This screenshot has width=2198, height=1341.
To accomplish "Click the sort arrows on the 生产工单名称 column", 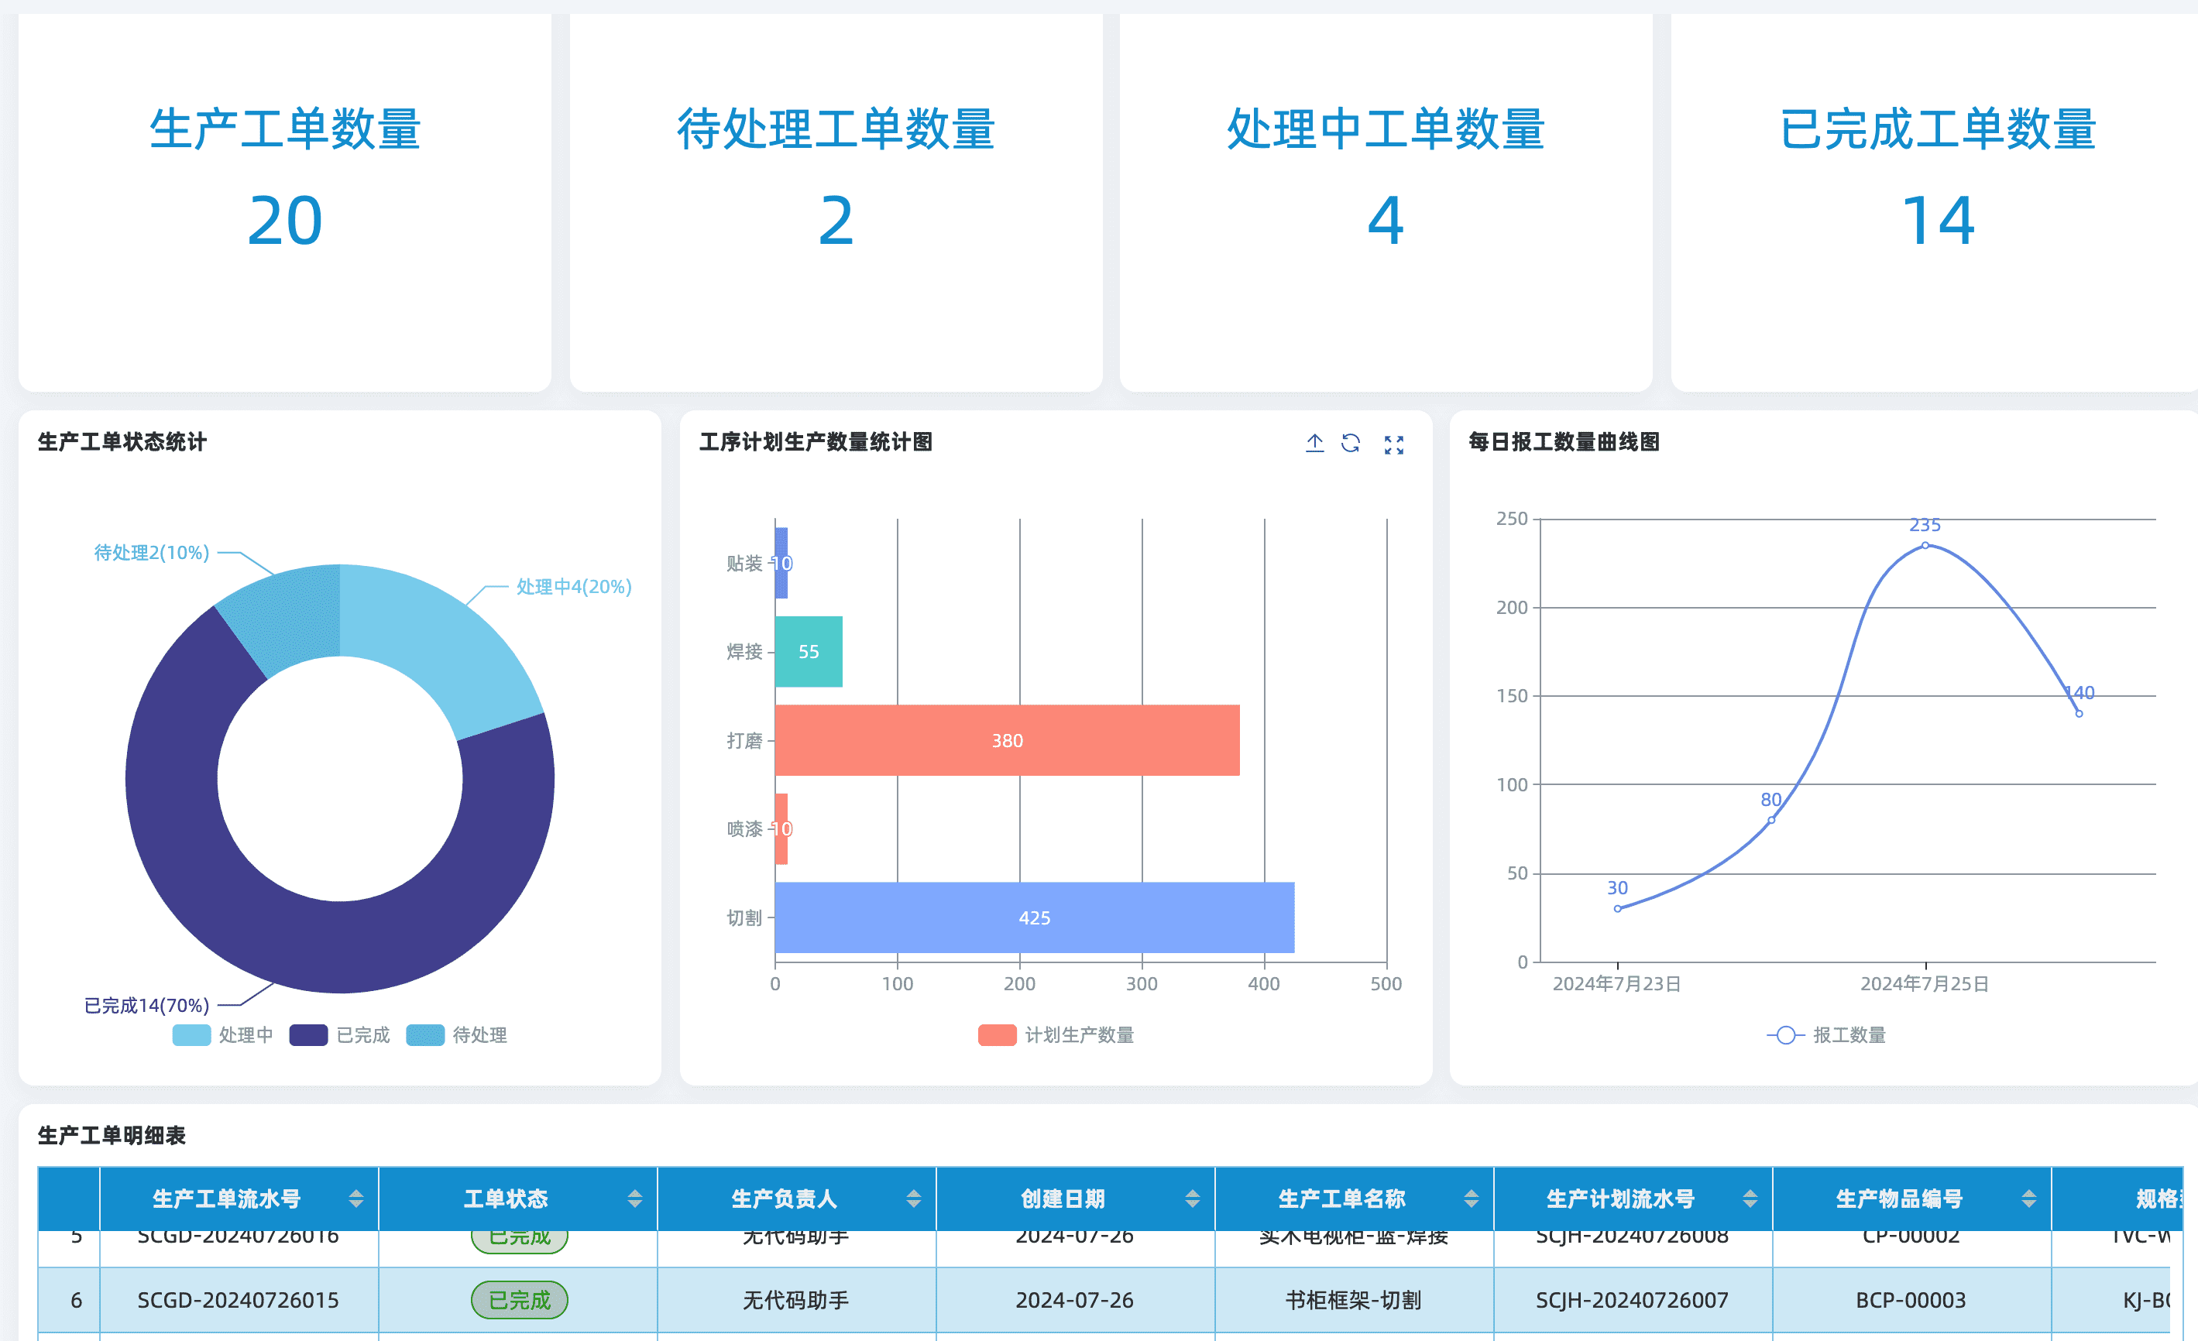I will point(1471,1199).
